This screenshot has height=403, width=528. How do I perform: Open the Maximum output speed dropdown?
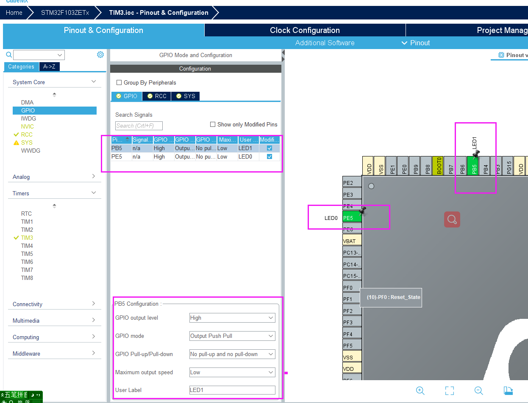pos(232,372)
